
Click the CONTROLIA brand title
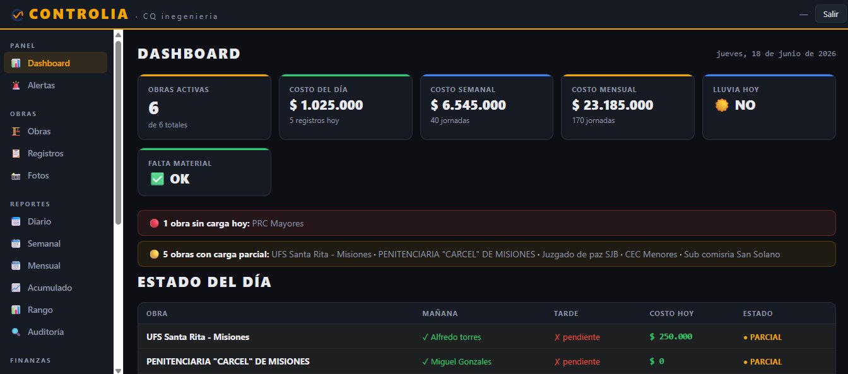pos(79,14)
